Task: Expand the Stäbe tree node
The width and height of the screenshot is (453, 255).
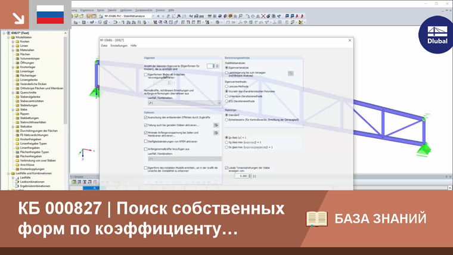Action: click(13, 110)
